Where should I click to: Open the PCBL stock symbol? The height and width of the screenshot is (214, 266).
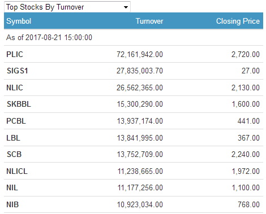click(x=16, y=121)
